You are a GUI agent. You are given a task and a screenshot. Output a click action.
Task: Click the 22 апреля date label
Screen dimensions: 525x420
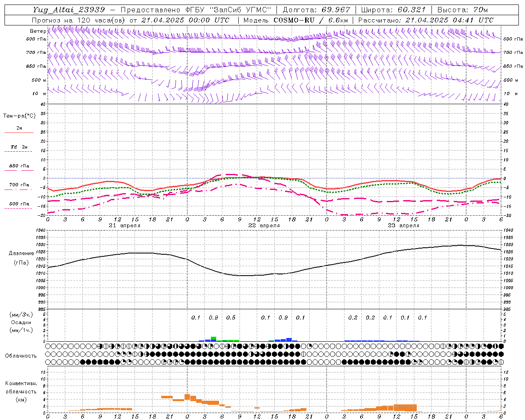pyautogui.click(x=264, y=226)
